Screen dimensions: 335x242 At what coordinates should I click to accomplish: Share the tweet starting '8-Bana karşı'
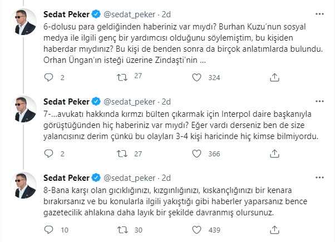pyautogui.click(x=274, y=230)
